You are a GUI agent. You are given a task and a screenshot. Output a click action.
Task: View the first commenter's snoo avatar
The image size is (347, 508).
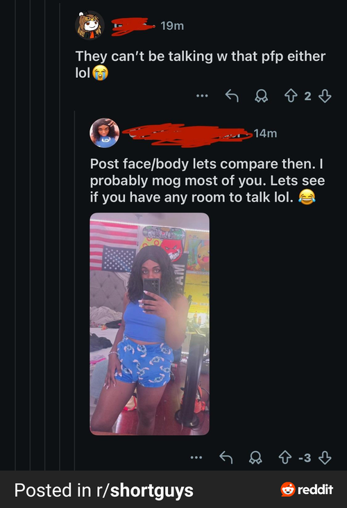(90, 25)
